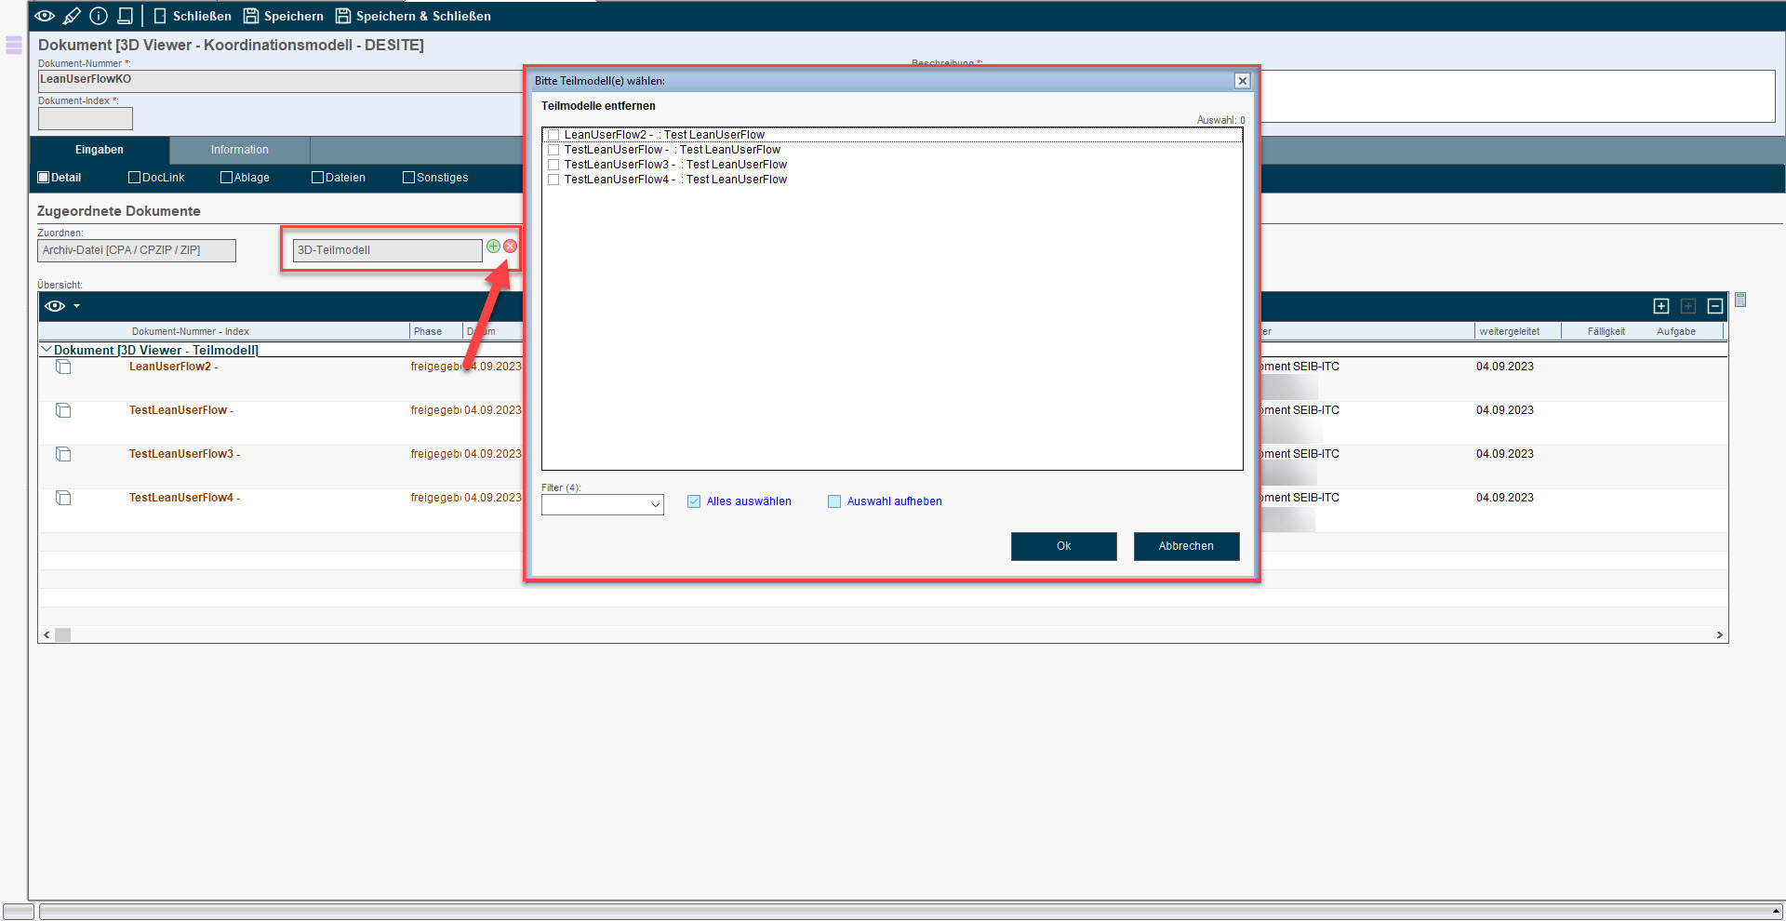Screen dimensions: 1786x921
Task: Enable the DocLink checkbox
Action: pos(134,178)
